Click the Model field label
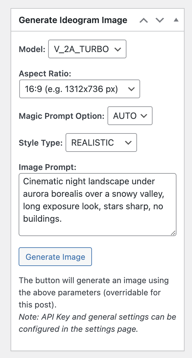 tap(31, 49)
